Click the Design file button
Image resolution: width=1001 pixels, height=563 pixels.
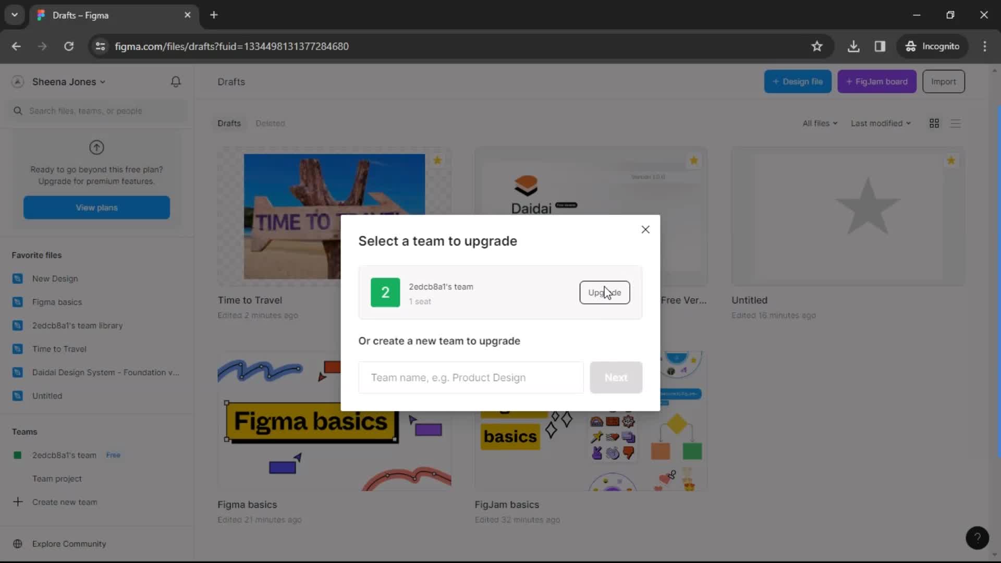coord(798,82)
